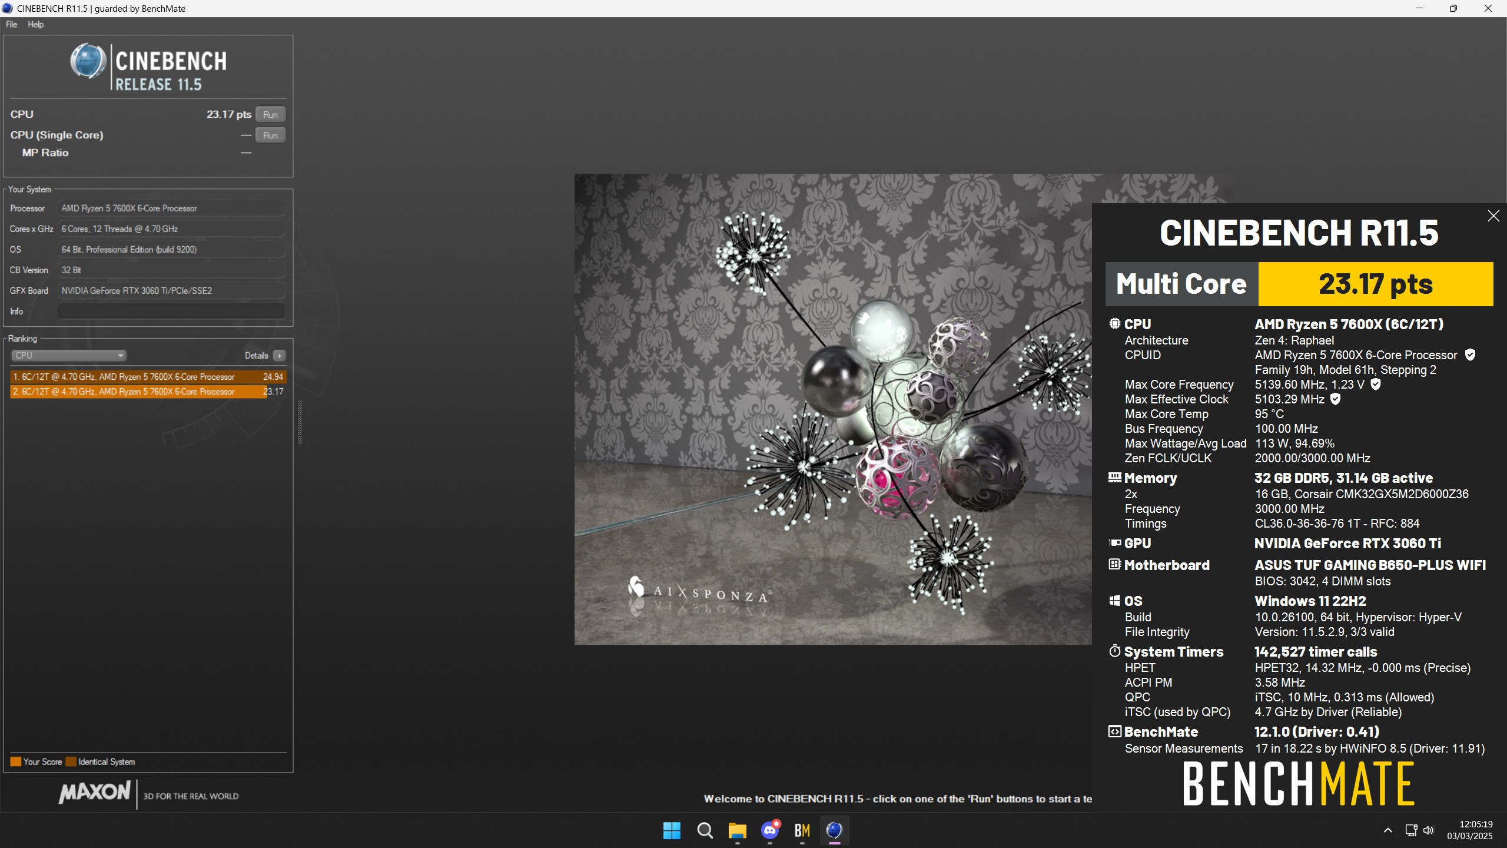Click the GFX Board field RTX 3060 Ti

[171, 290]
